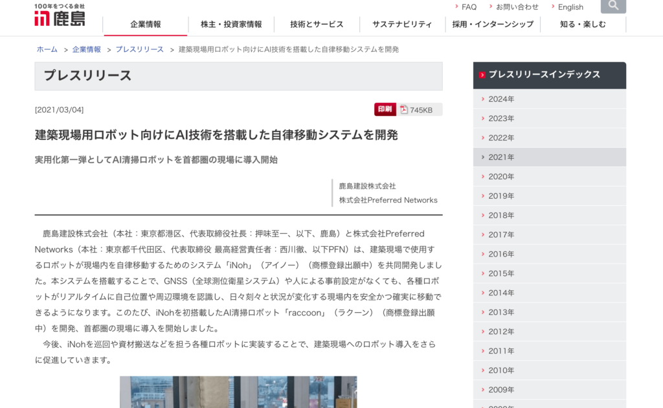Select 2016年 in the press release index
The image size is (663, 408).
pyautogui.click(x=549, y=254)
